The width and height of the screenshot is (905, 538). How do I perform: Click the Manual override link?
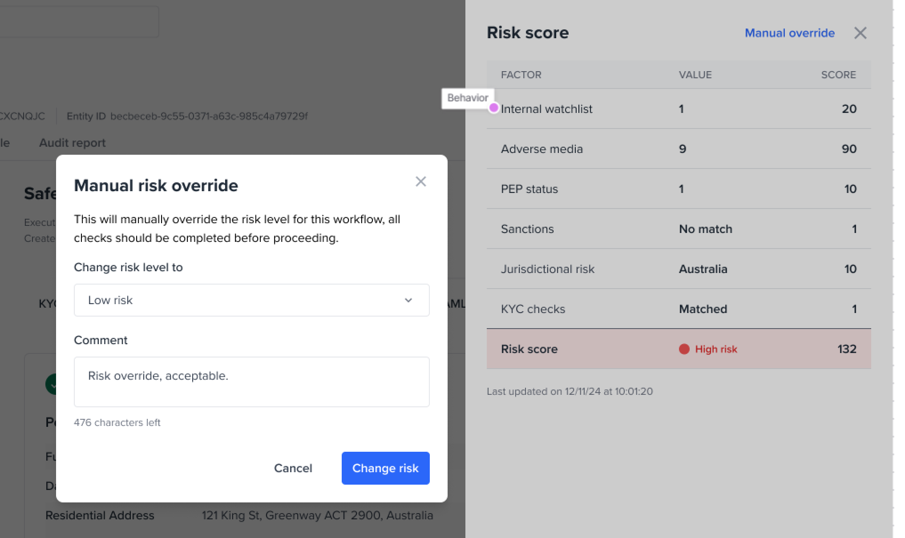tap(789, 33)
